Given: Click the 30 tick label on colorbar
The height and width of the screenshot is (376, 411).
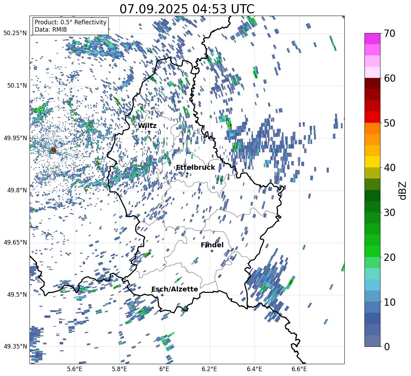Looking at the screenshot, I should pos(389,212).
